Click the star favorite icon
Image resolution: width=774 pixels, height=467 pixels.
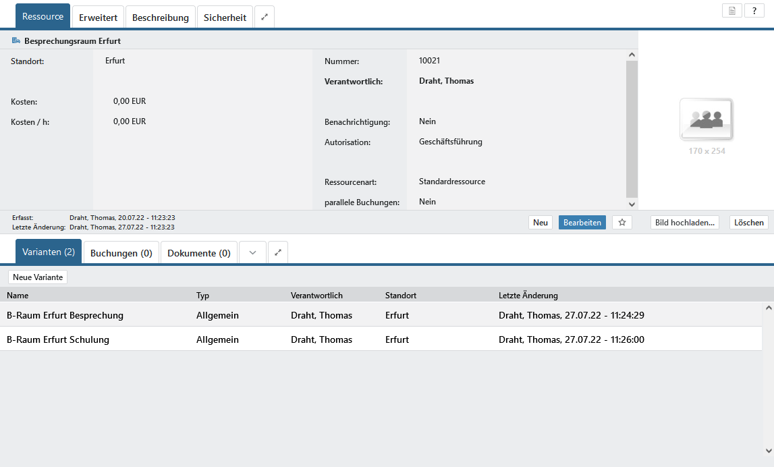click(x=622, y=223)
